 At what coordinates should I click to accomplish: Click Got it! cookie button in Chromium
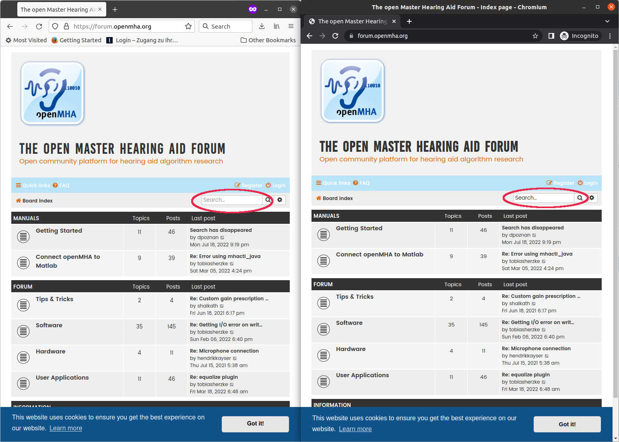567,424
